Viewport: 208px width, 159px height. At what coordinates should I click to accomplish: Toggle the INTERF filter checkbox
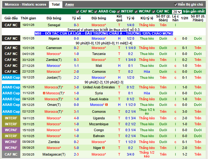pyautogui.click(x=119, y=11)
